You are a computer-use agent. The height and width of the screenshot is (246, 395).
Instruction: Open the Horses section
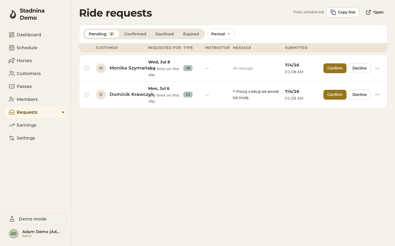point(35,61)
